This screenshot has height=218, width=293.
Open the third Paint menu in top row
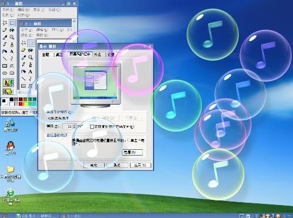coord(39,9)
